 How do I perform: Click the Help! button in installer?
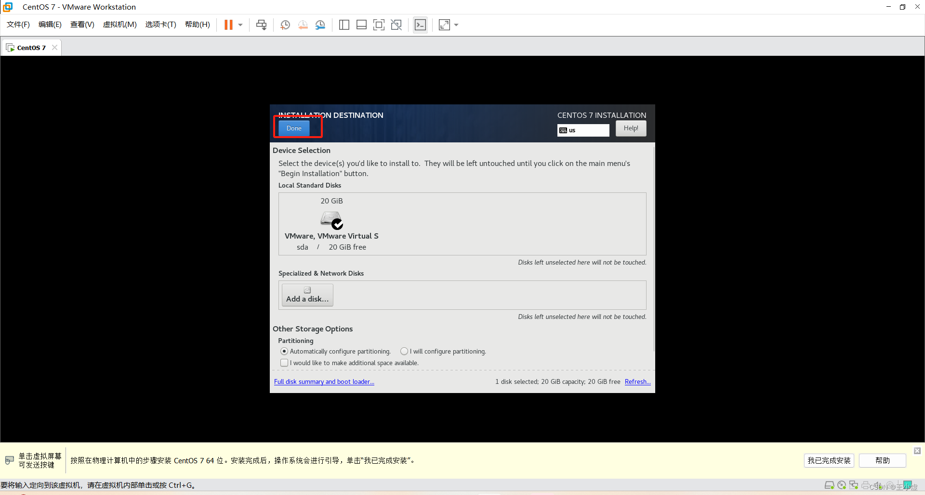point(631,128)
